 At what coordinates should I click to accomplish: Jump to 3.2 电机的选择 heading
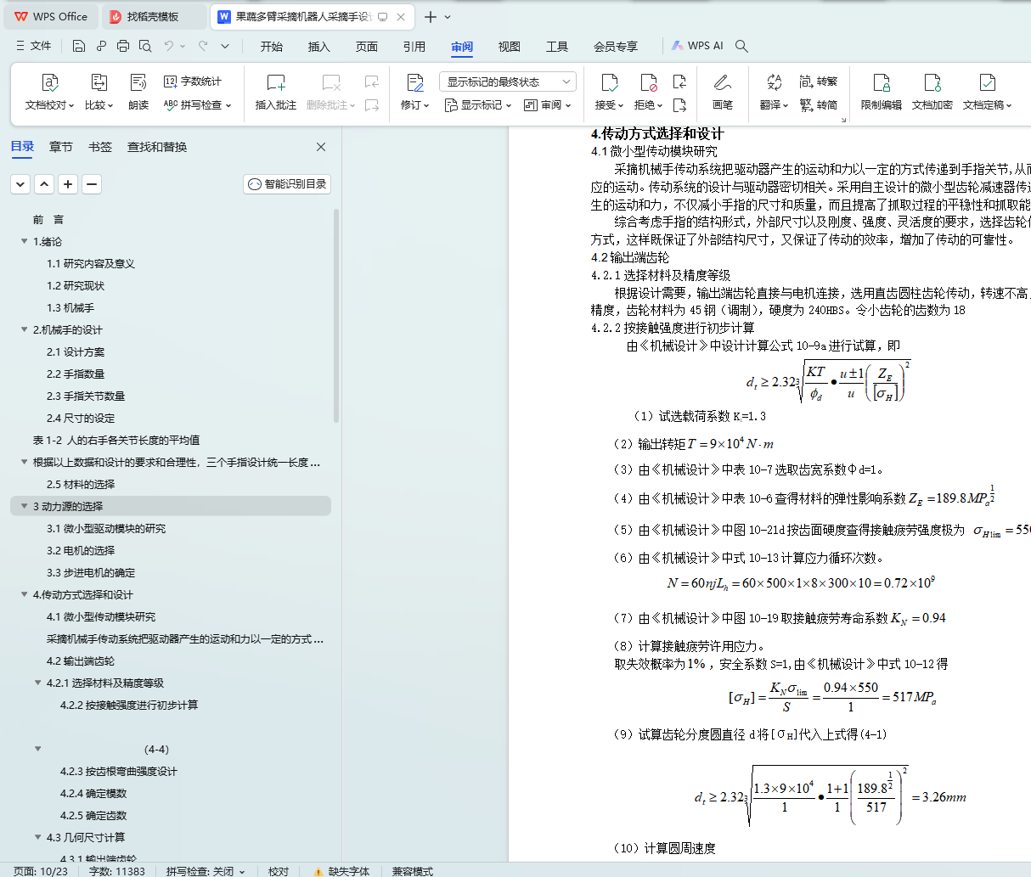[81, 551]
